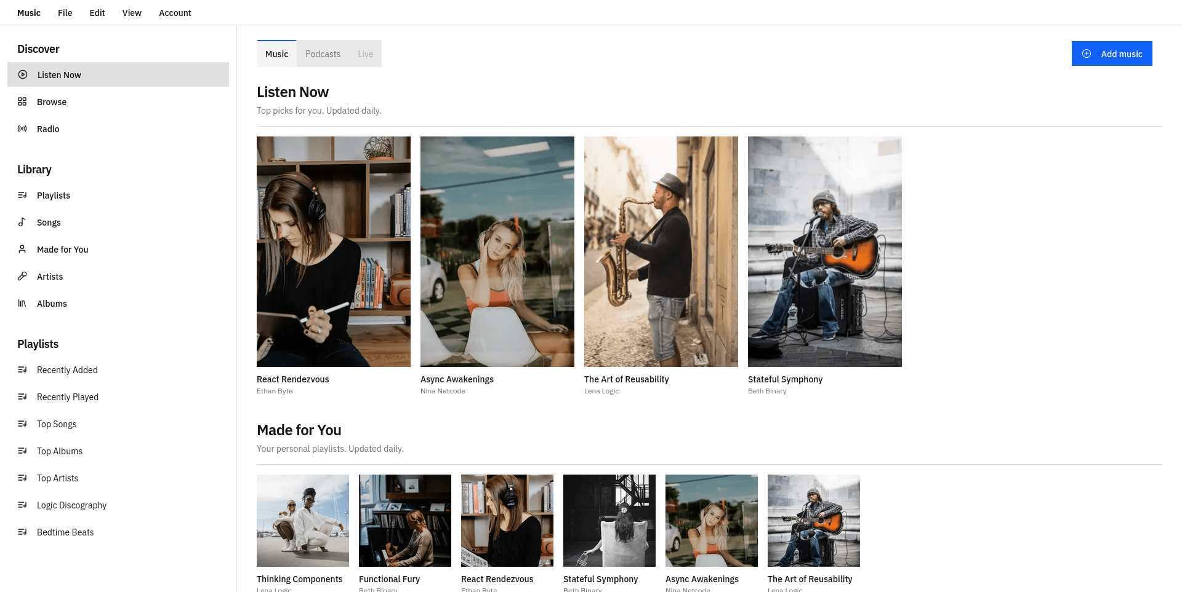Image resolution: width=1182 pixels, height=592 pixels.
Task: Switch to the Music tab
Action: (276, 53)
